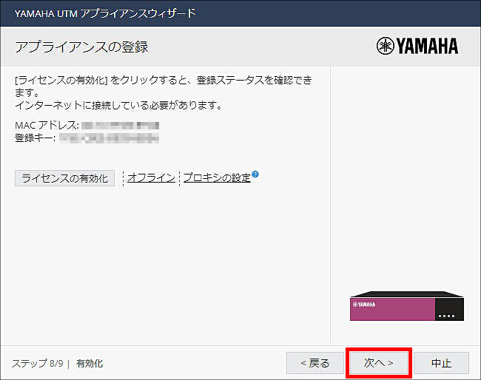Select the blurred MAC アドレス value

(120, 126)
